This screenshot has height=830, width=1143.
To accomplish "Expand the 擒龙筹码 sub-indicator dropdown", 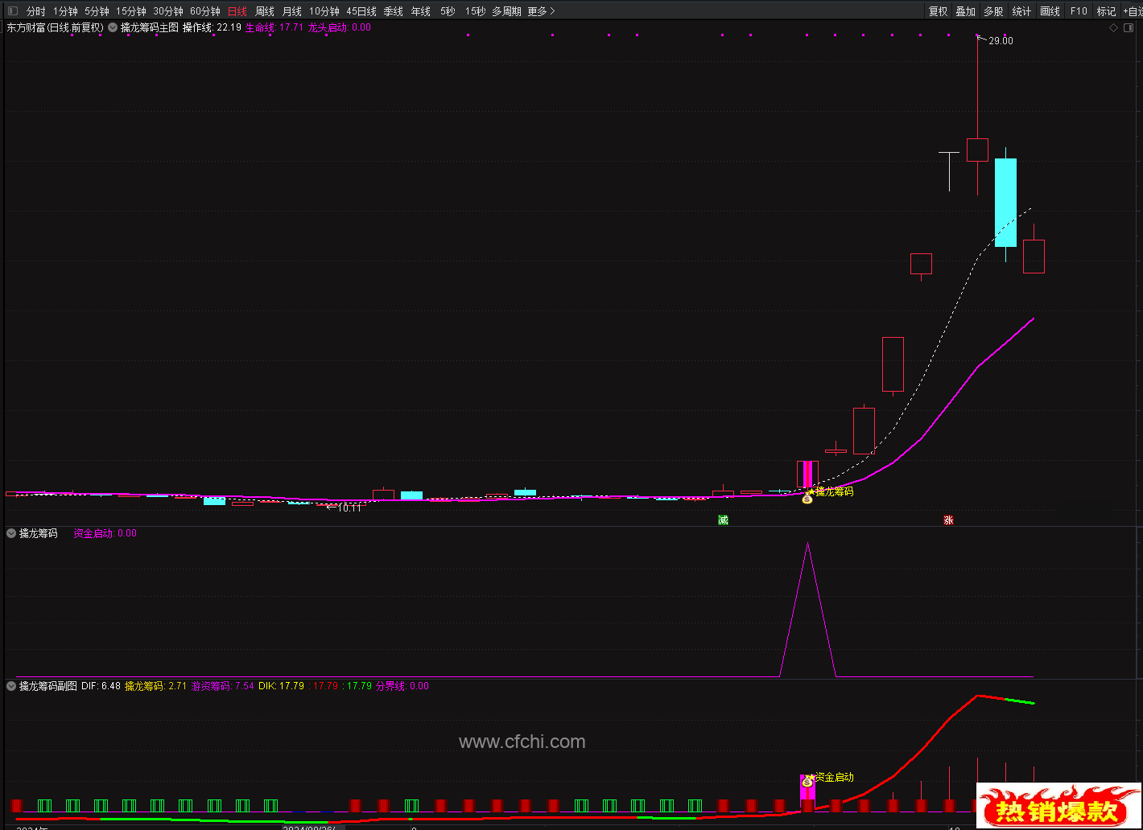I will [x=11, y=533].
